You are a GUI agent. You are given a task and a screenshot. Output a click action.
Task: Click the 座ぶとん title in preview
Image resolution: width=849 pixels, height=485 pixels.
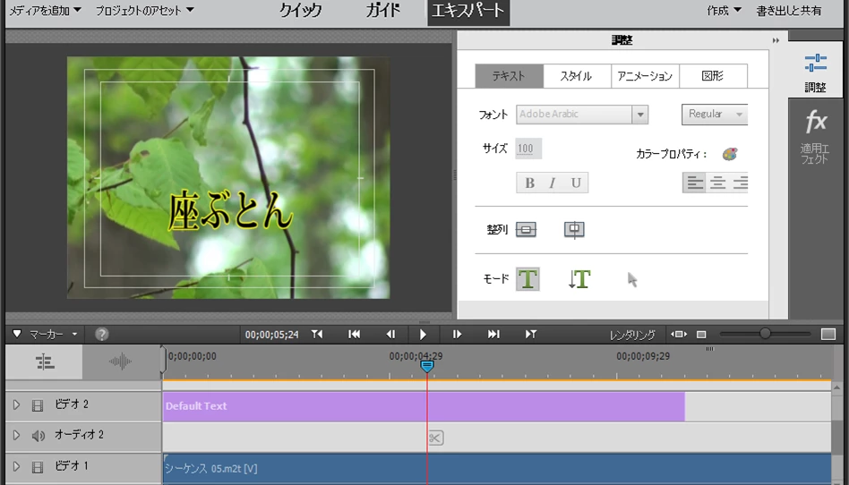[231, 212]
